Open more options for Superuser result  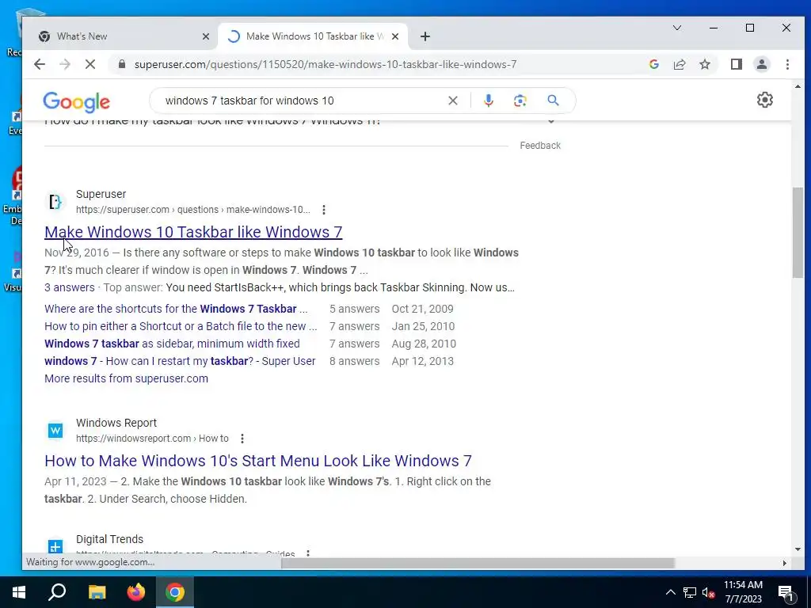coord(324,209)
